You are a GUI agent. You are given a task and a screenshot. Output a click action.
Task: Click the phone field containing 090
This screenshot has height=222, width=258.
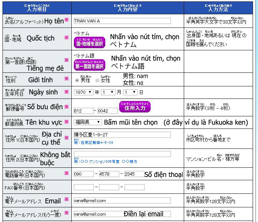coord(84,174)
